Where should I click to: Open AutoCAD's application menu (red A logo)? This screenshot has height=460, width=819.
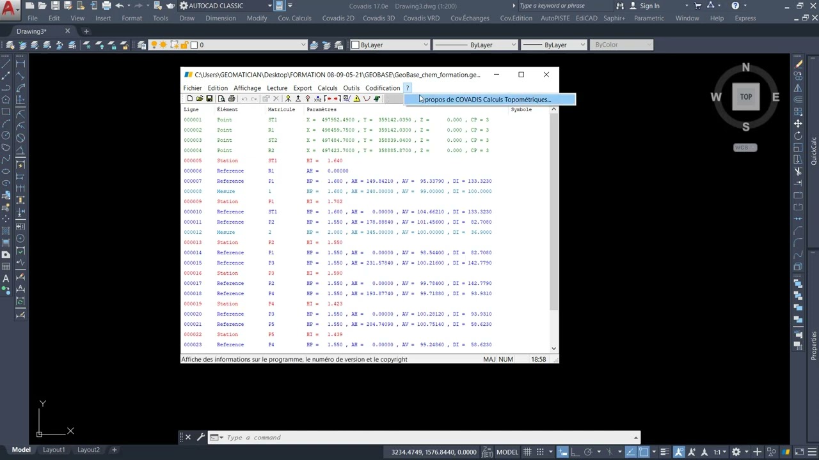click(9, 9)
